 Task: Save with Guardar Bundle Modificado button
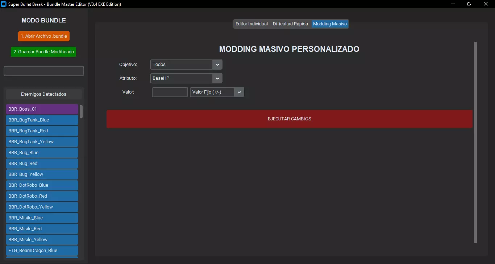pos(43,52)
